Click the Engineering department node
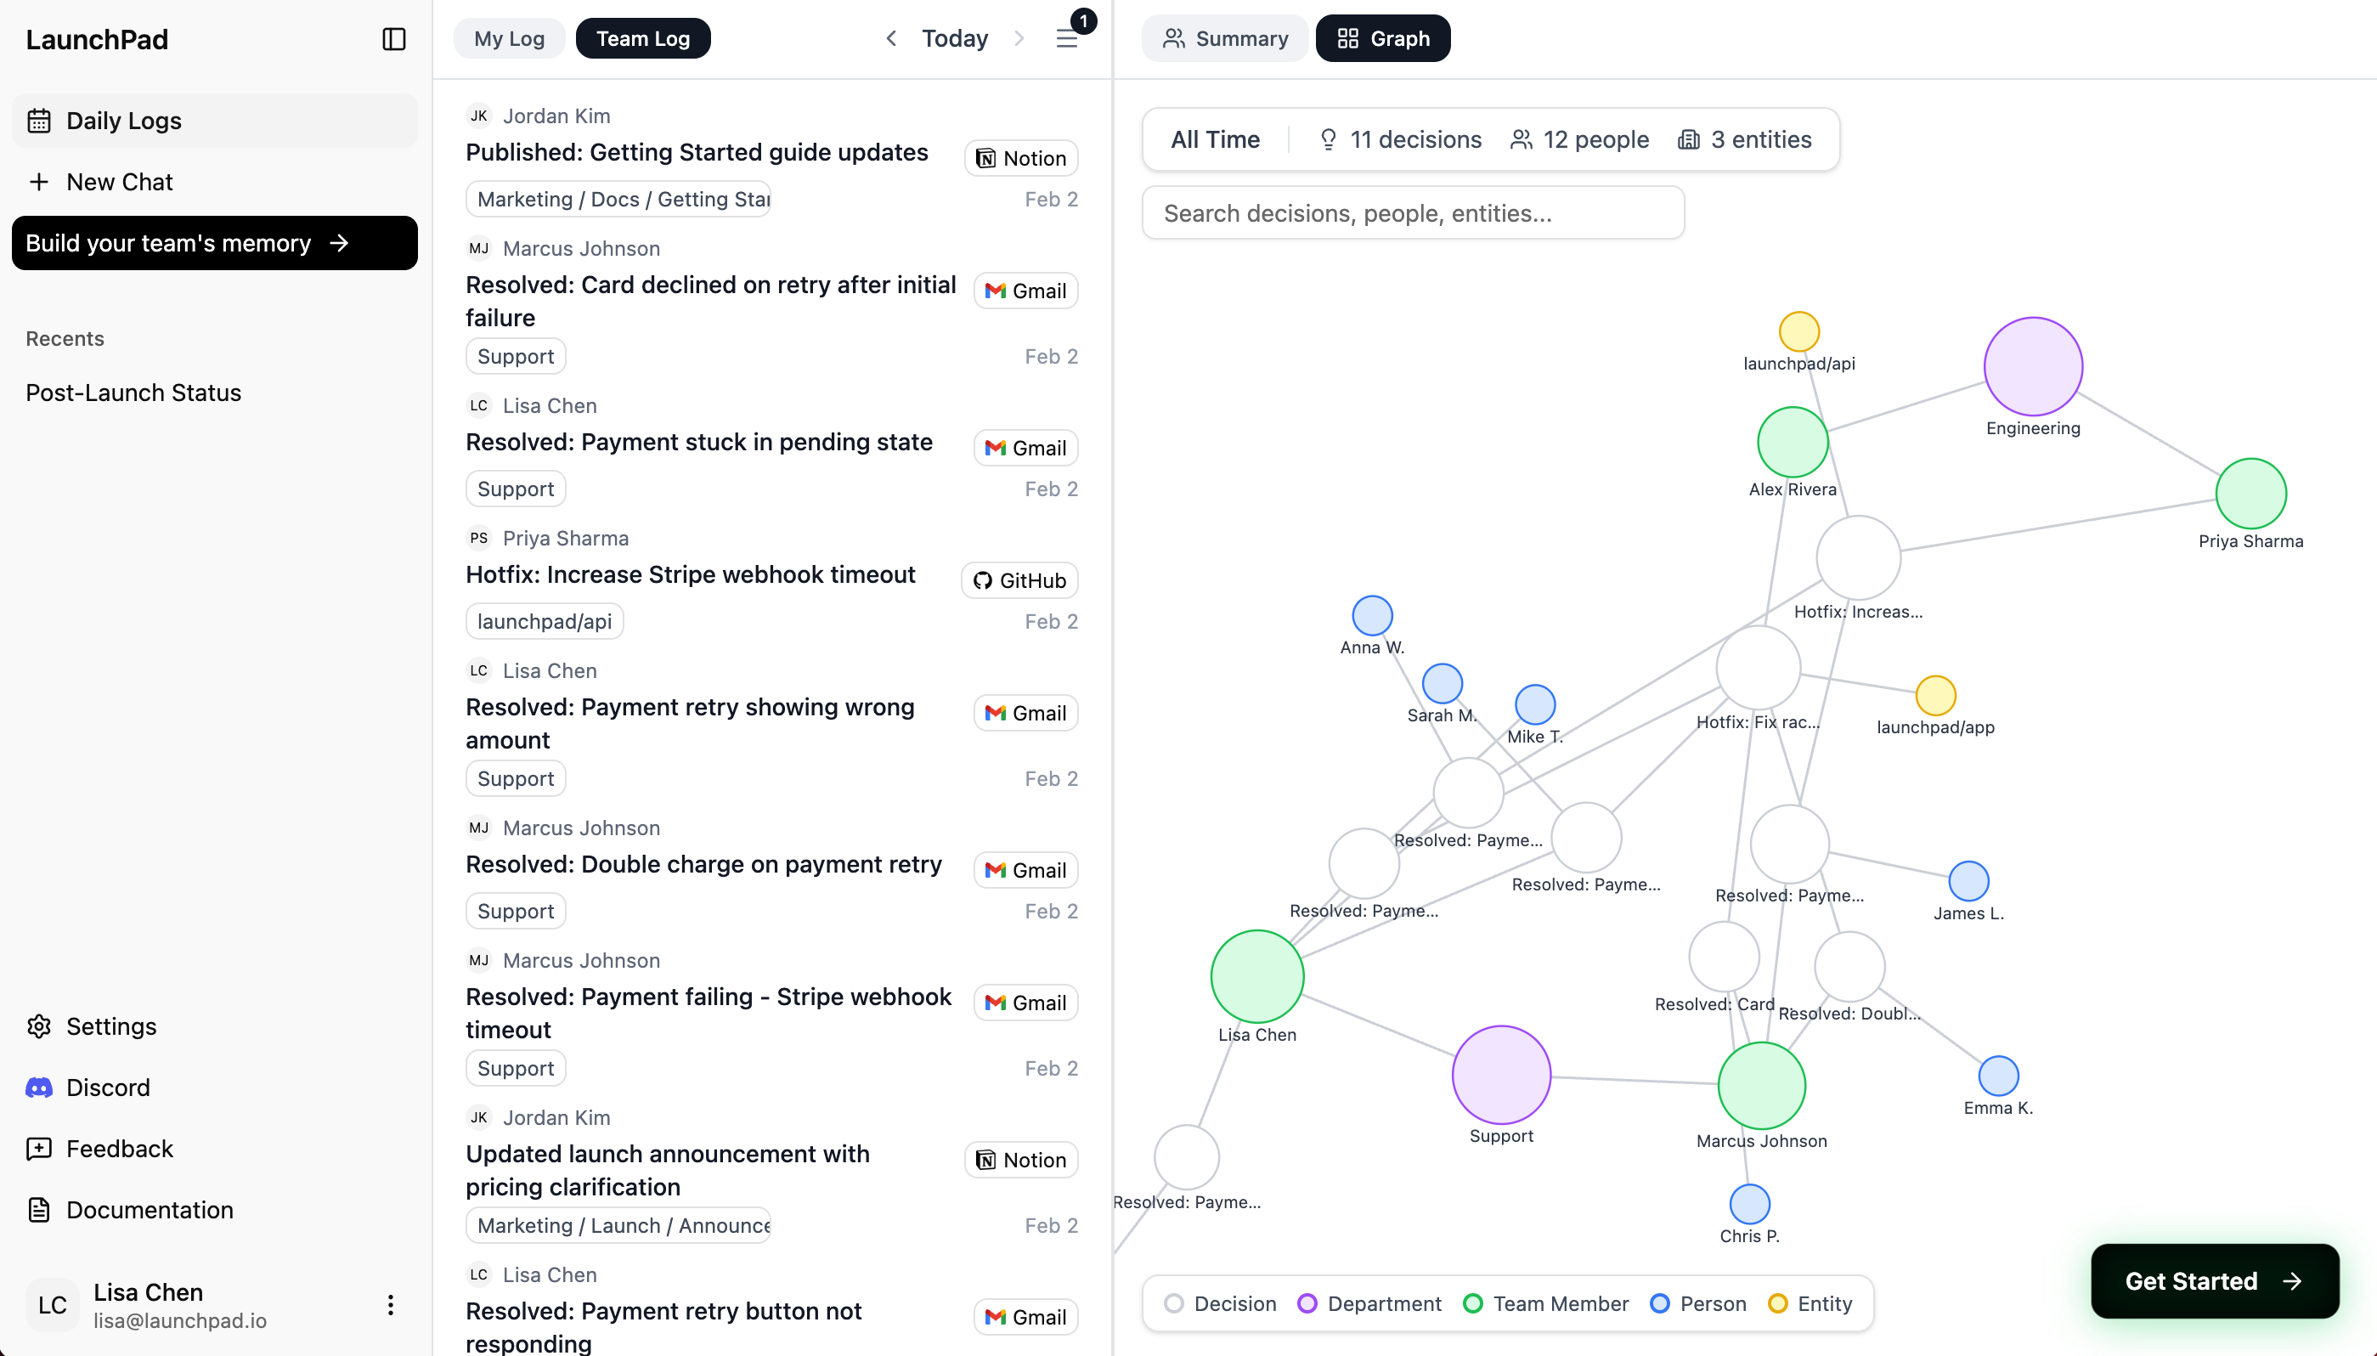The width and height of the screenshot is (2377, 1356). pos(2032,367)
